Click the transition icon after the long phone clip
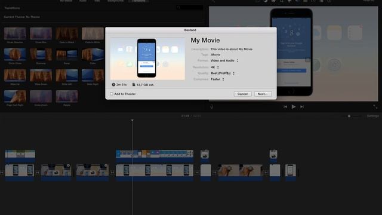 click(197, 173)
